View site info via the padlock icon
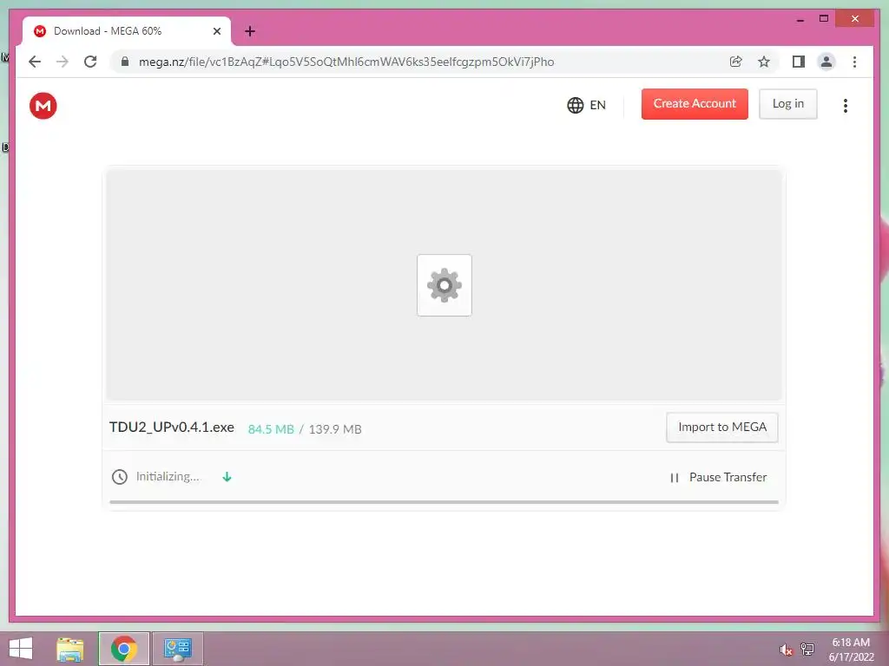Image resolution: width=889 pixels, height=666 pixels. point(125,62)
